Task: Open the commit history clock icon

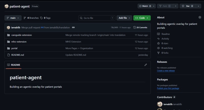Action: (x=135, y=27)
